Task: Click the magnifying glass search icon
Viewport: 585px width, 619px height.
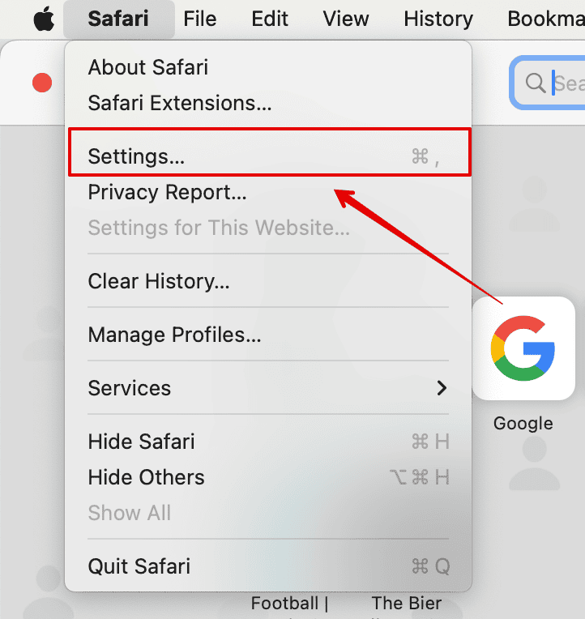Action: pyautogui.click(x=536, y=83)
